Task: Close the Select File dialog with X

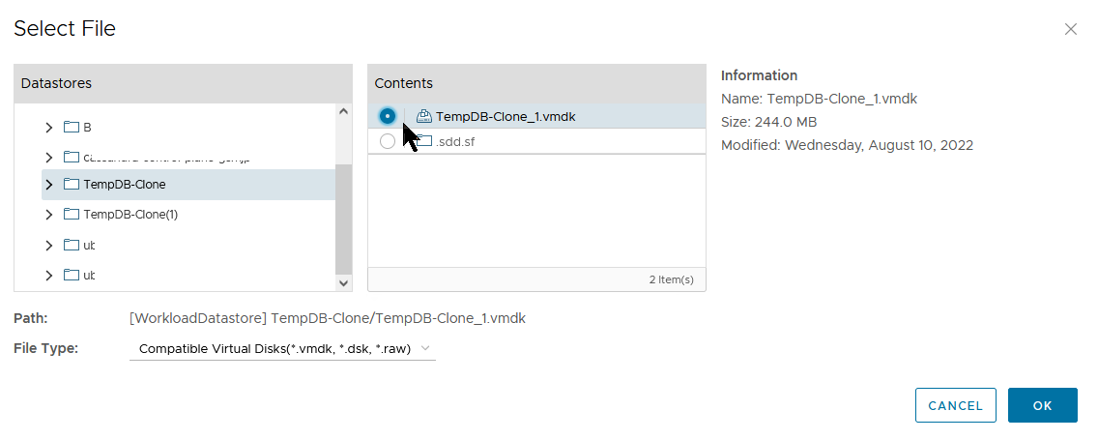Action: click(1070, 29)
